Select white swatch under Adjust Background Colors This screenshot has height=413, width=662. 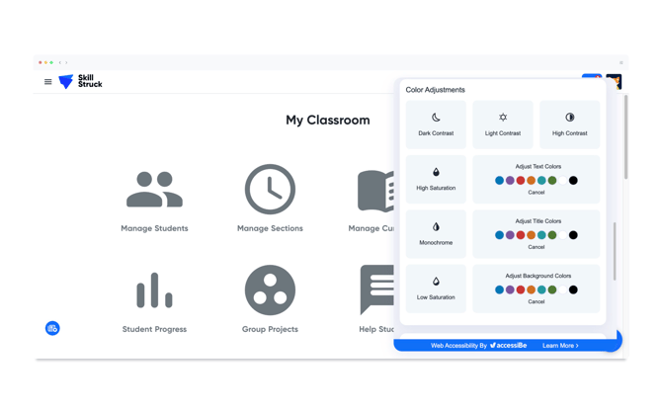tap(563, 289)
